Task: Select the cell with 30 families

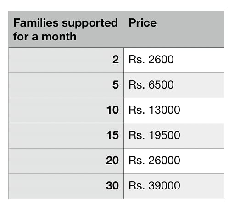Action: 66,186
